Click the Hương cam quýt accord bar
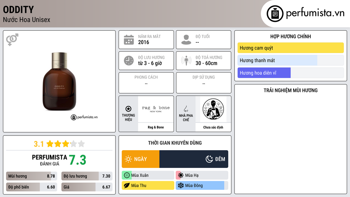 point(291,48)
